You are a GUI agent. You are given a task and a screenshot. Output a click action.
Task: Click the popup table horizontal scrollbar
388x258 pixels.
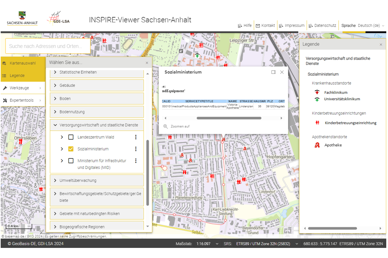coord(228,118)
